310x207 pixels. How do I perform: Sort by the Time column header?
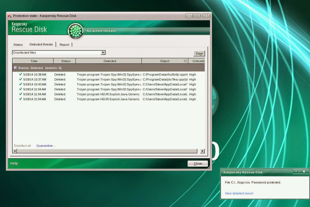coord(33,61)
